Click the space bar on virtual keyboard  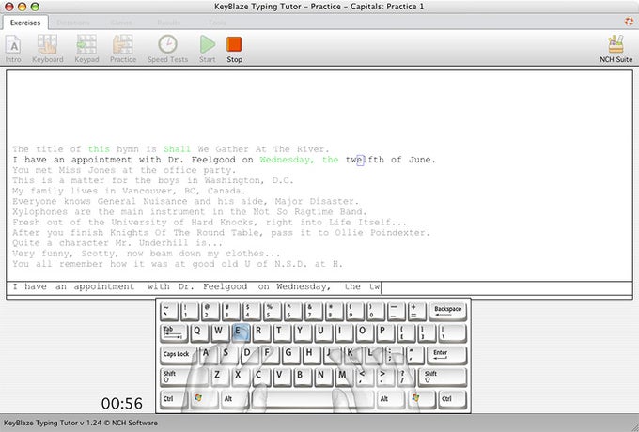point(313,399)
